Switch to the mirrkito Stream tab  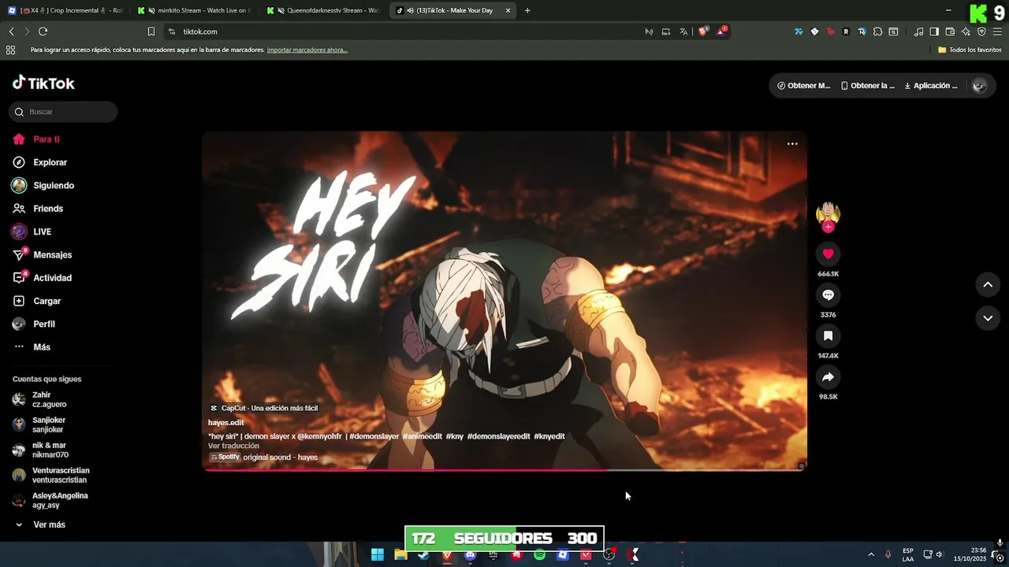pos(195,11)
